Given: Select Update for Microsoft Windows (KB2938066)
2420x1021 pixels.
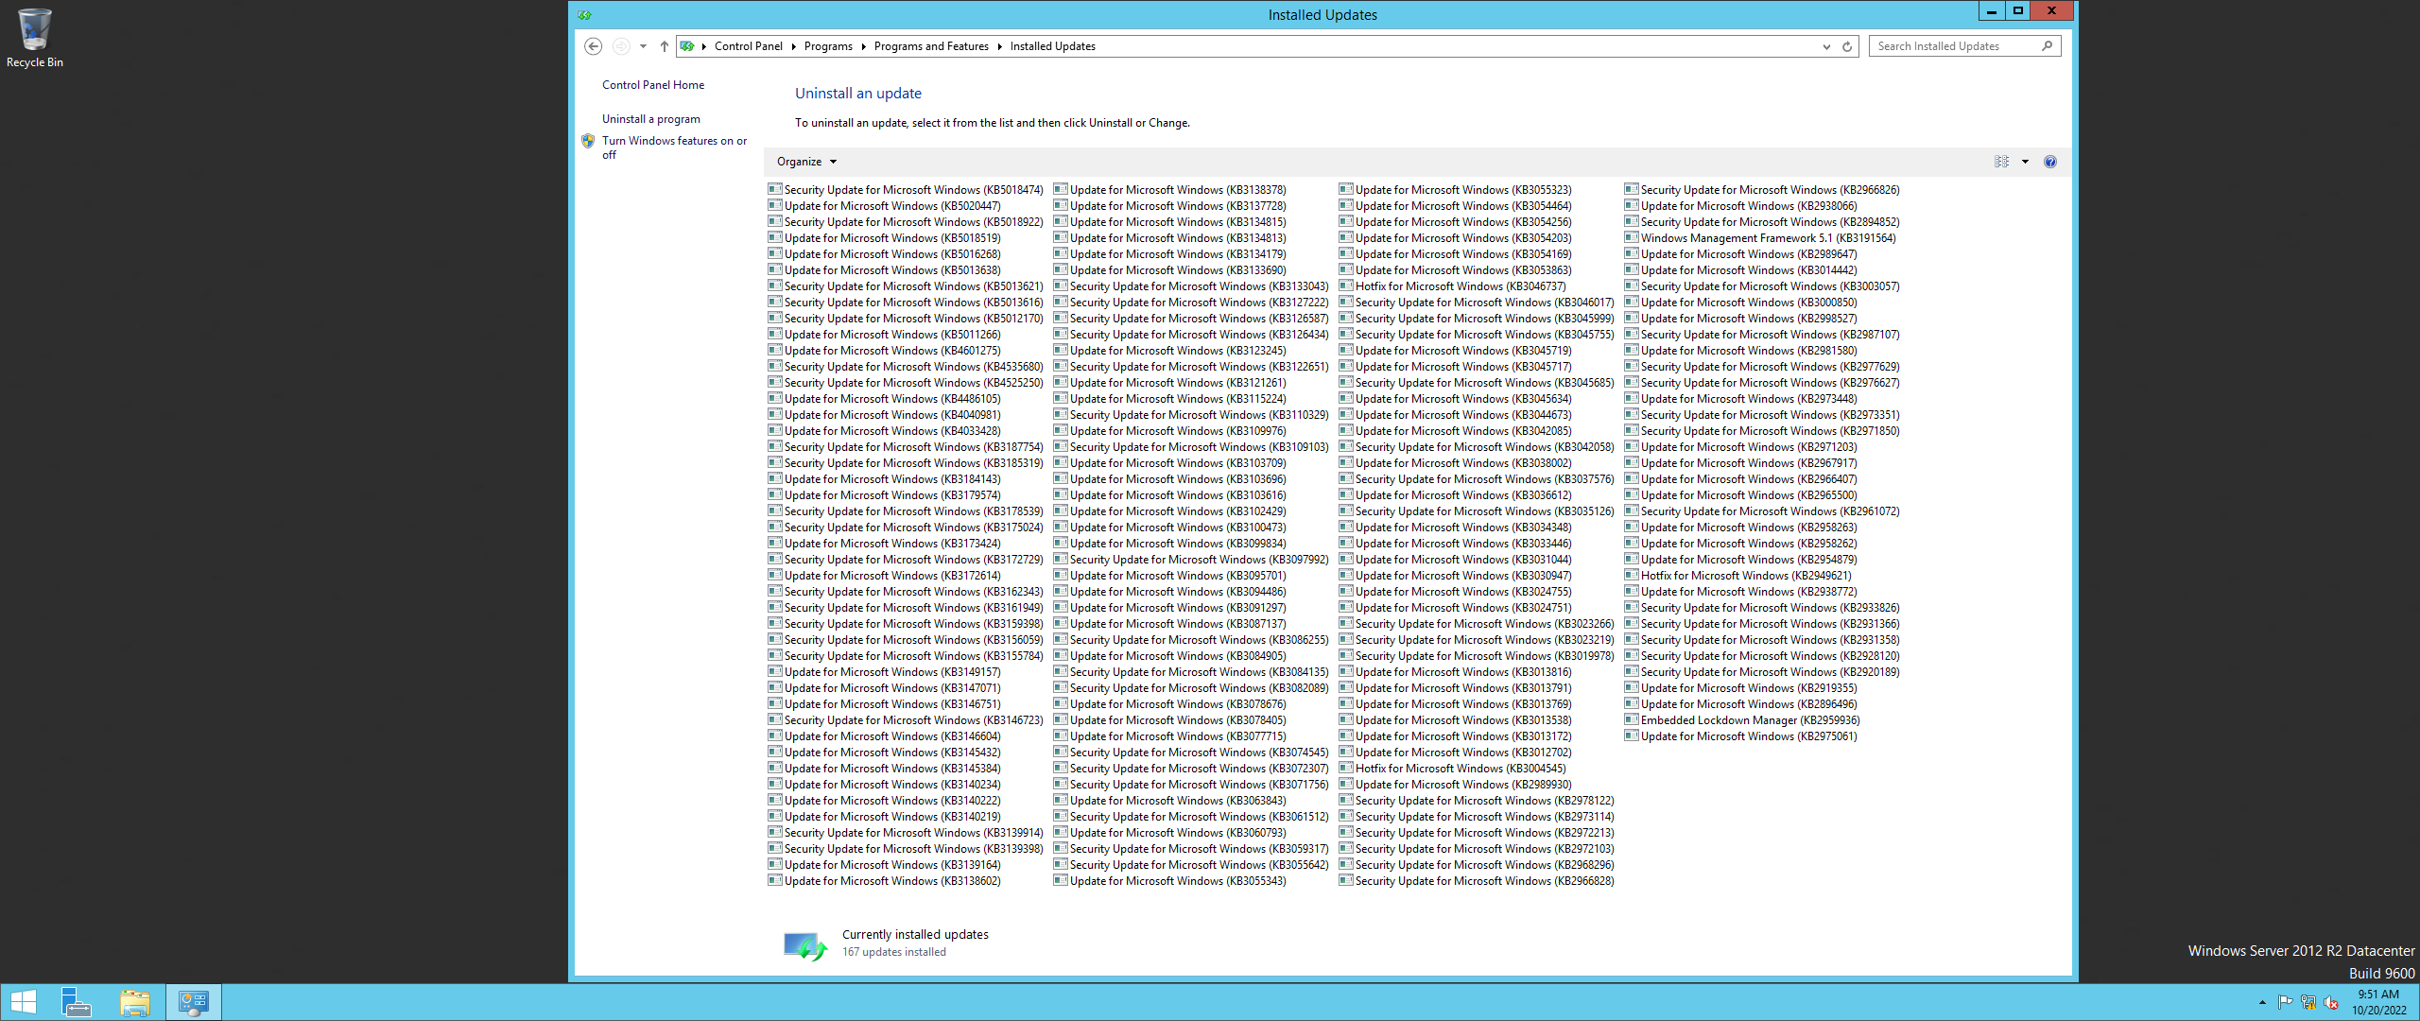Looking at the screenshot, I should click(x=1740, y=206).
